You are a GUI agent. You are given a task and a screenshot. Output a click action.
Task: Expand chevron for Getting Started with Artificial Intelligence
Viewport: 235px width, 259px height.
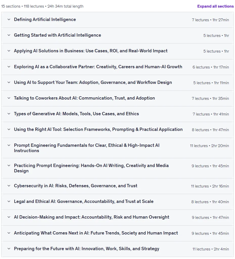pyautogui.click(x=9, y=35)
